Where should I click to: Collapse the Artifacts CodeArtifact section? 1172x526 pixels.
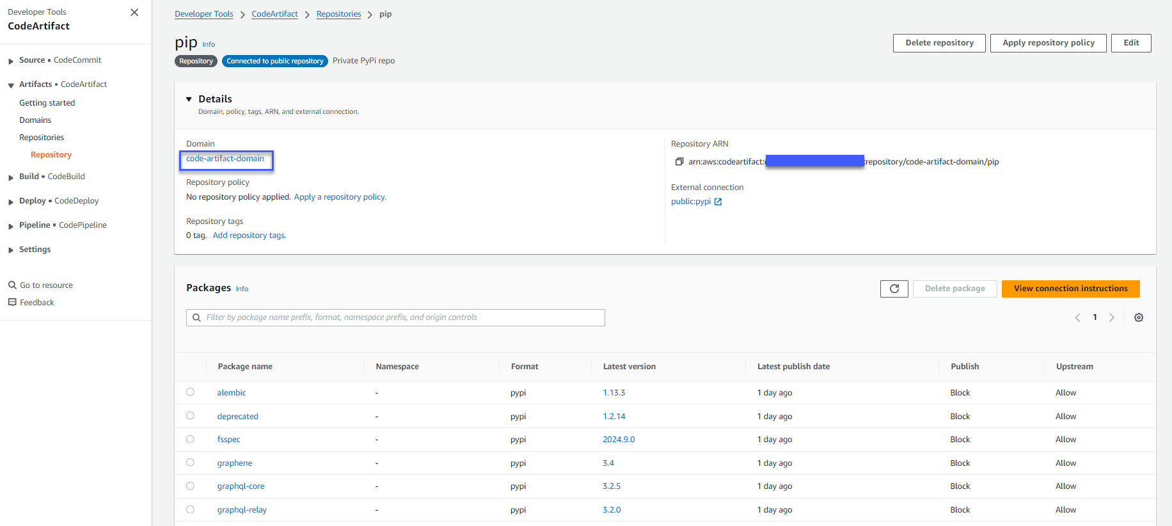pyautogui.click(x=11, y=85)
